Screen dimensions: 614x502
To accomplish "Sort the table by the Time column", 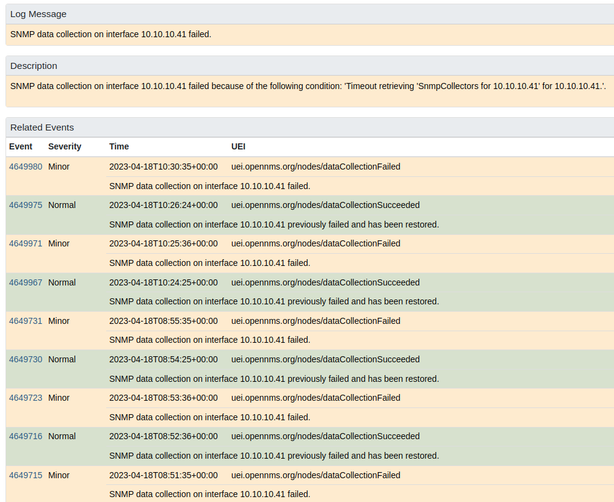I will [x=118, y=146].
